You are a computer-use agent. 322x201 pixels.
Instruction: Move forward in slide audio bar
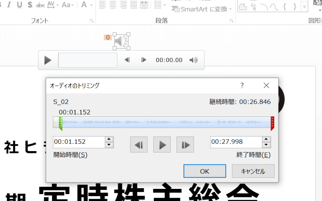click(144, 60)
